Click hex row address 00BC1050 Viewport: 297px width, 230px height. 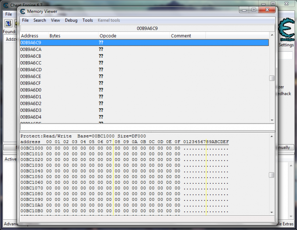tap(32, 177)
